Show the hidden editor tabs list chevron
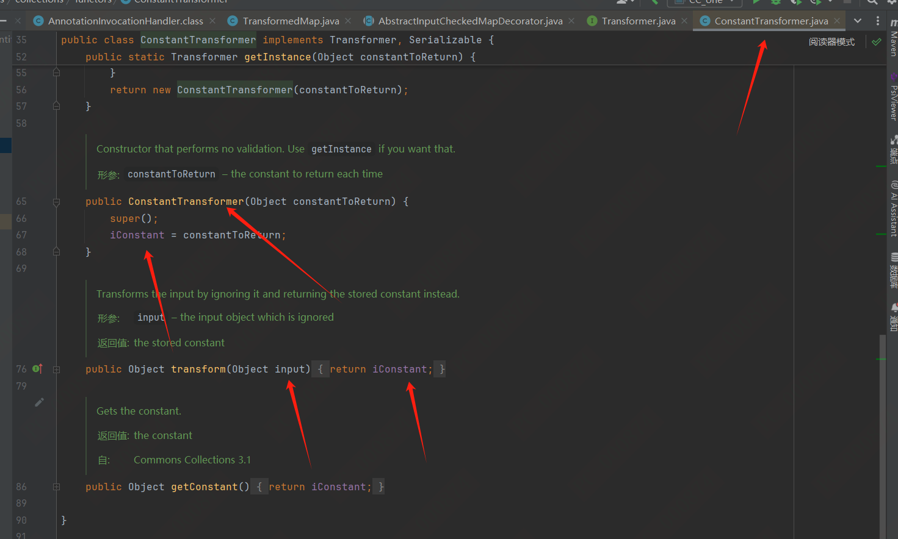 click(x=858, y=21)
